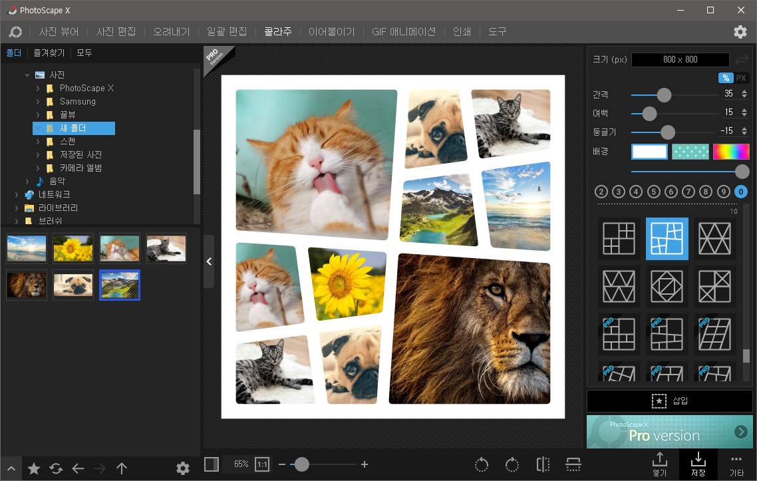Viewport: 757px width, 481px height.
Task: Increase the 간격 value stepper
Action: click(744, 91)
